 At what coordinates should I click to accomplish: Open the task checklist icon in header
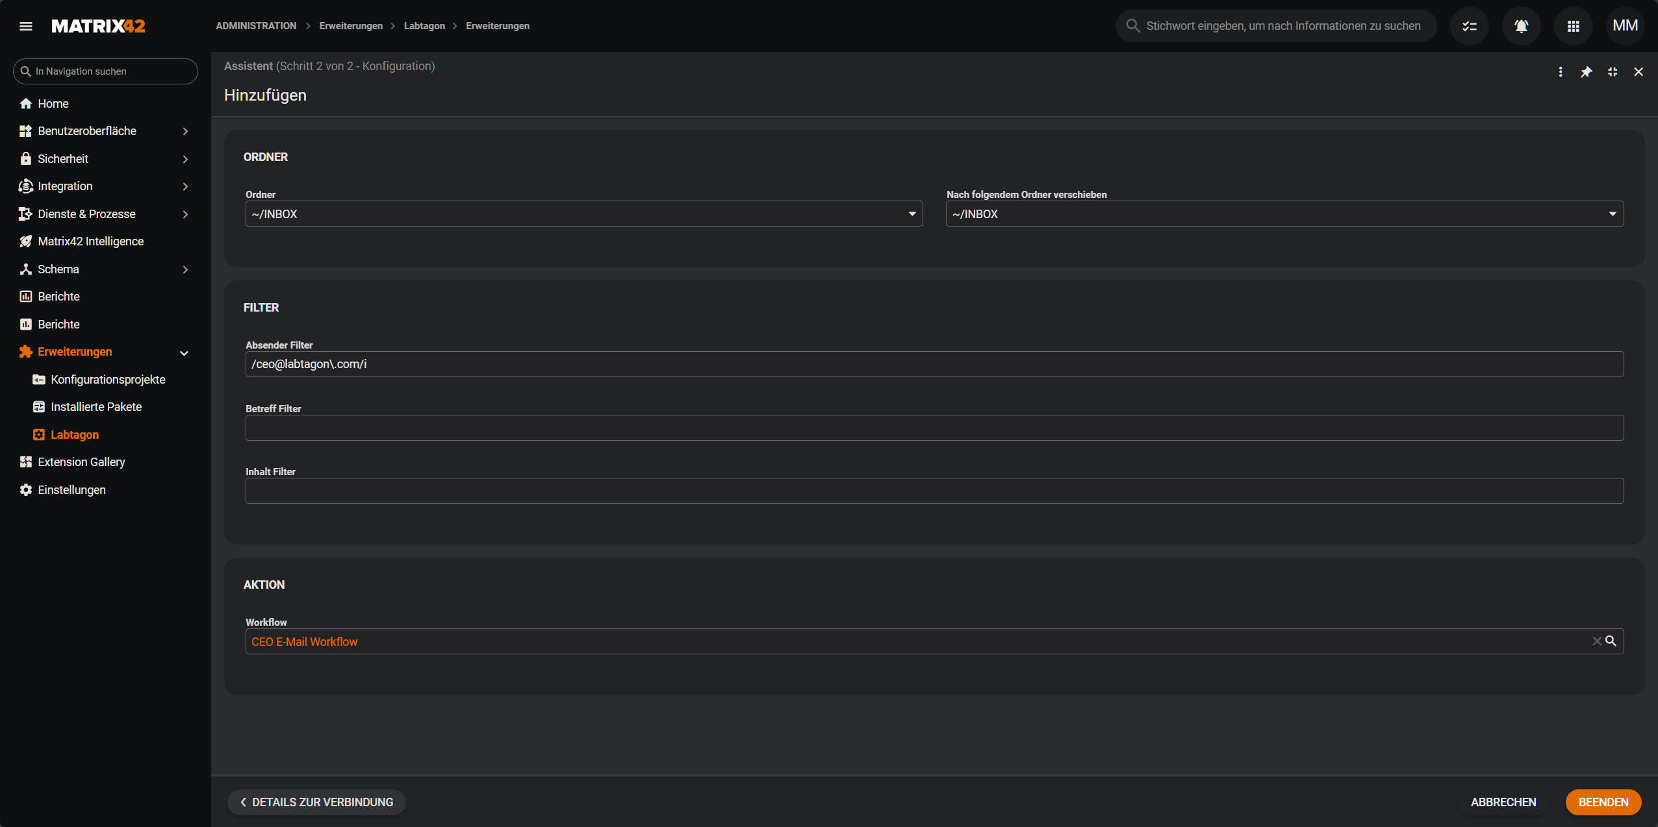(x=1469, y=26)
